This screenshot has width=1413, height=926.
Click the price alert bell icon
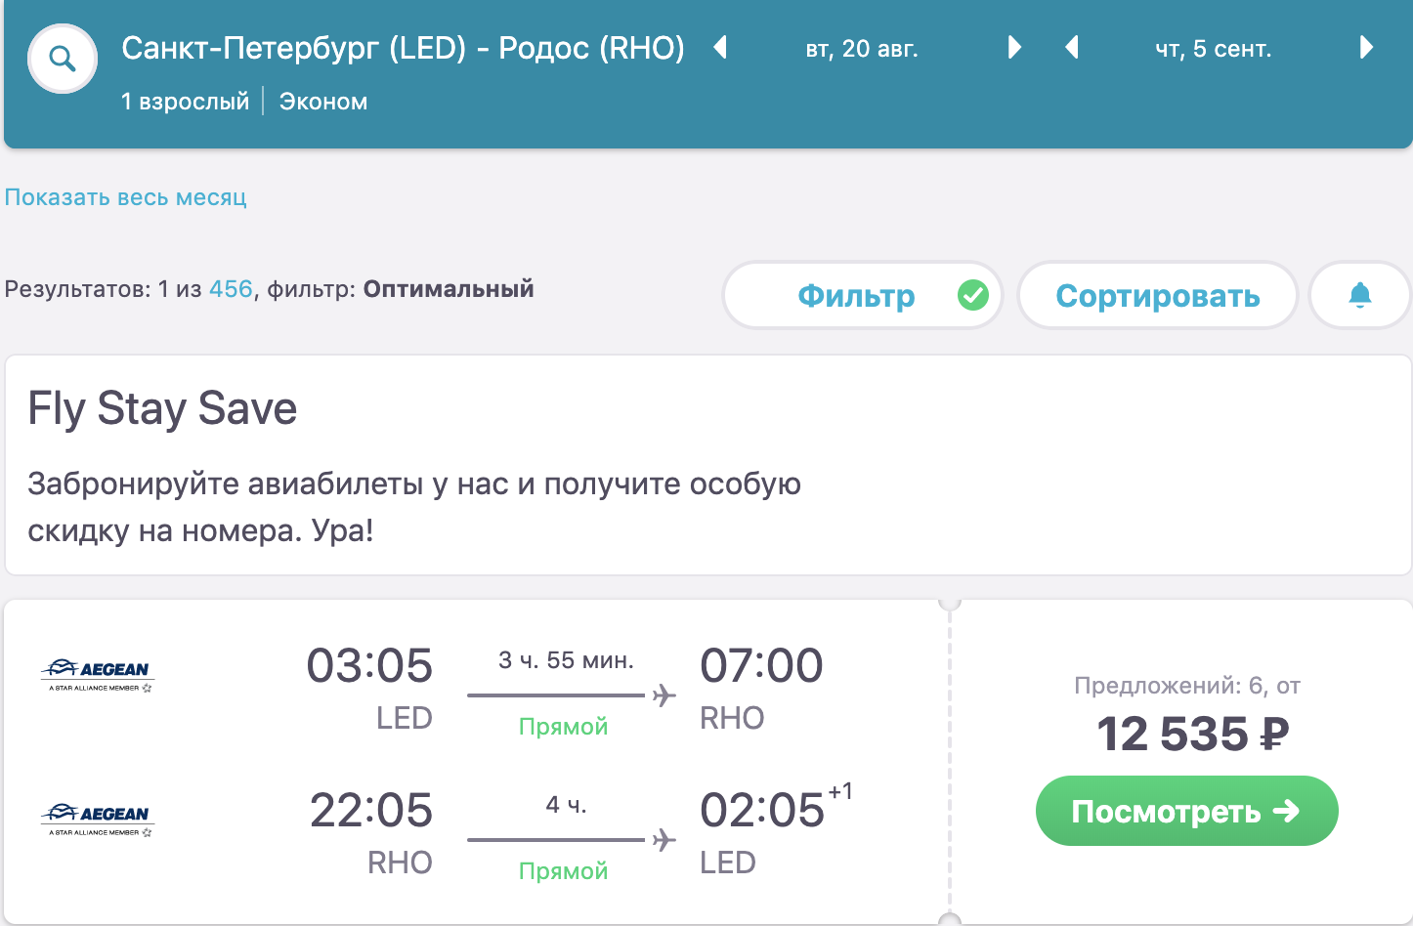1359,295
